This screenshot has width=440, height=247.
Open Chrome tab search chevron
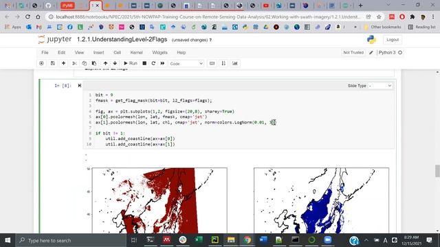[388, 5]
